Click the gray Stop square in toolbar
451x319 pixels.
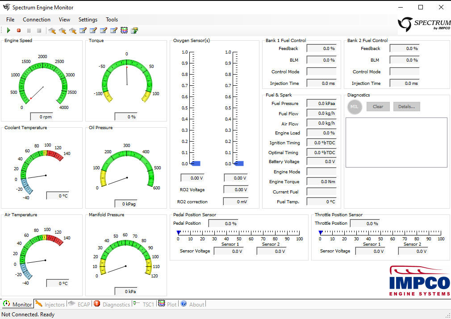39,30
